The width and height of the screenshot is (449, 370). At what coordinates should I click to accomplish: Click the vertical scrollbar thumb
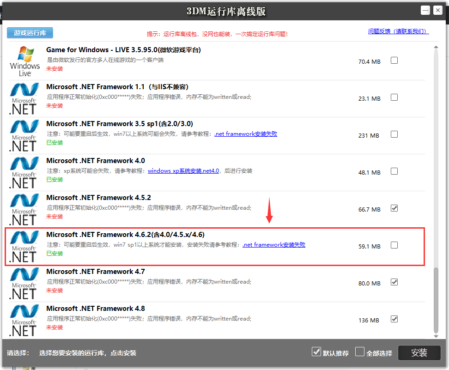click(436, 300)
